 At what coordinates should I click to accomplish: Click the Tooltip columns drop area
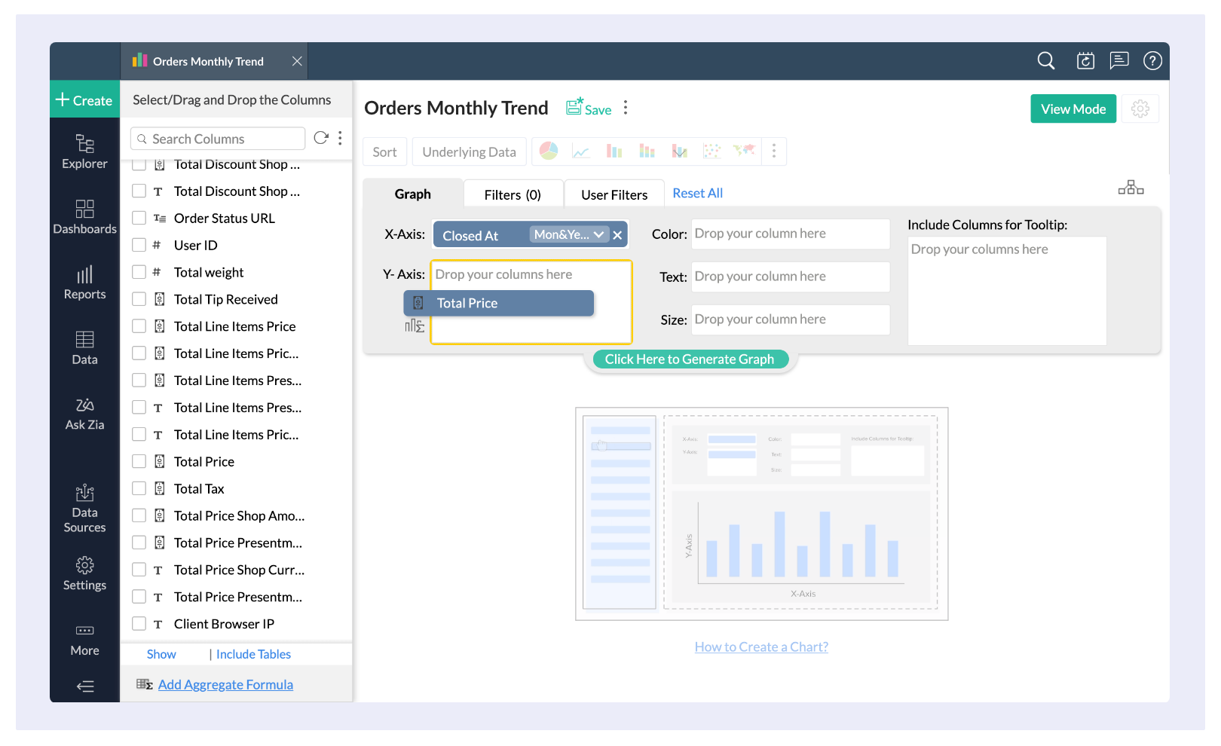click(x=1007, y=291)
